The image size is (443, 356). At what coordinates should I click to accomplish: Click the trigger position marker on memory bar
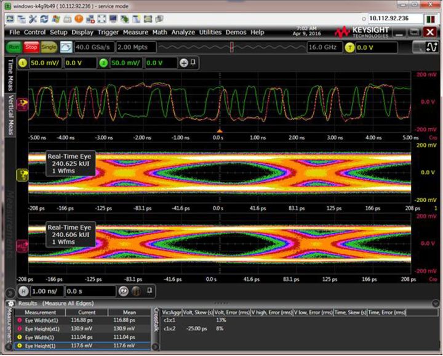(x=232, y=47)
